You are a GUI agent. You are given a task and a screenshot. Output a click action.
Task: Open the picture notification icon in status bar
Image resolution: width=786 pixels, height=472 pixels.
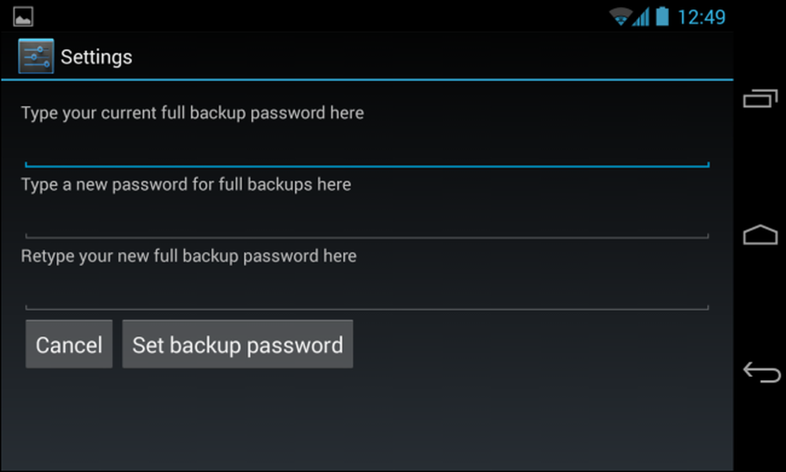(x=23, y=16)
